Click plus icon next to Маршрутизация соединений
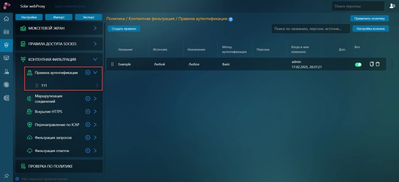The image size is (399, 182). (88, 99)
